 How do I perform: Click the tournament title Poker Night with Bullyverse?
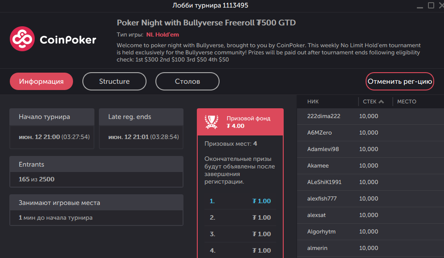[206, 23]
